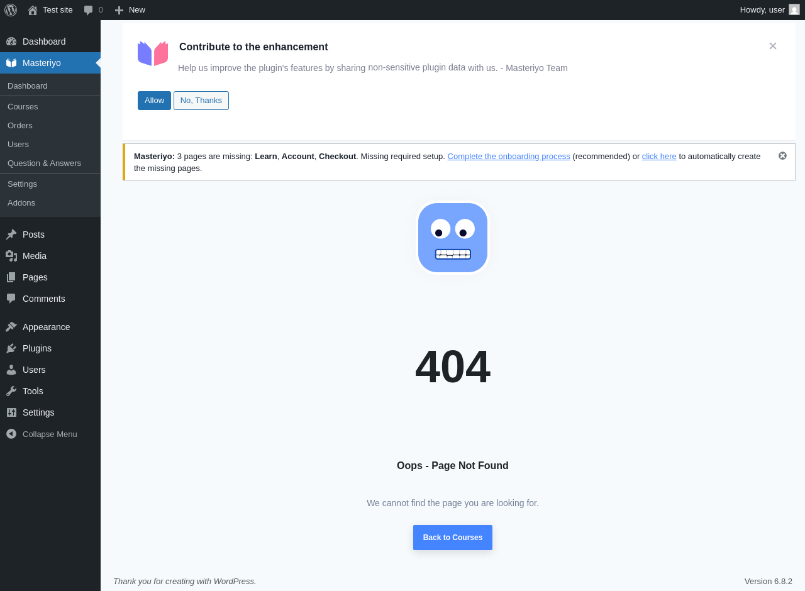Click the WordPress link in footer
Image resolution: width=805 pixels, height=591 pixels.
pyautogui.click(x=234, y=582)
